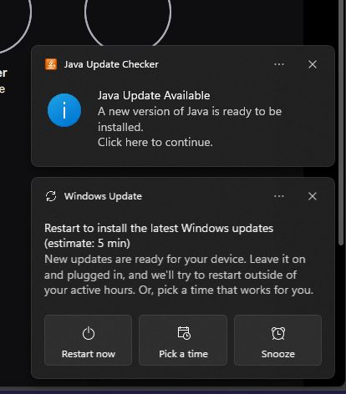Open Windows Update three-dot options menu
Screen dimensions: 346x394
279,196
